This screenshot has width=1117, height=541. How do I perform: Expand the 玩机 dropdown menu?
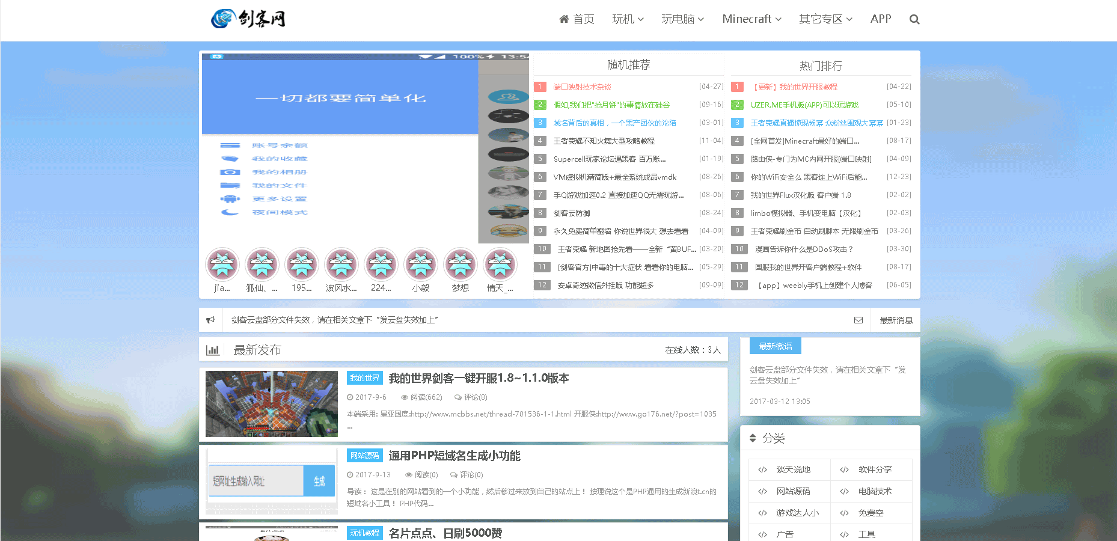[x=628, y=19]
